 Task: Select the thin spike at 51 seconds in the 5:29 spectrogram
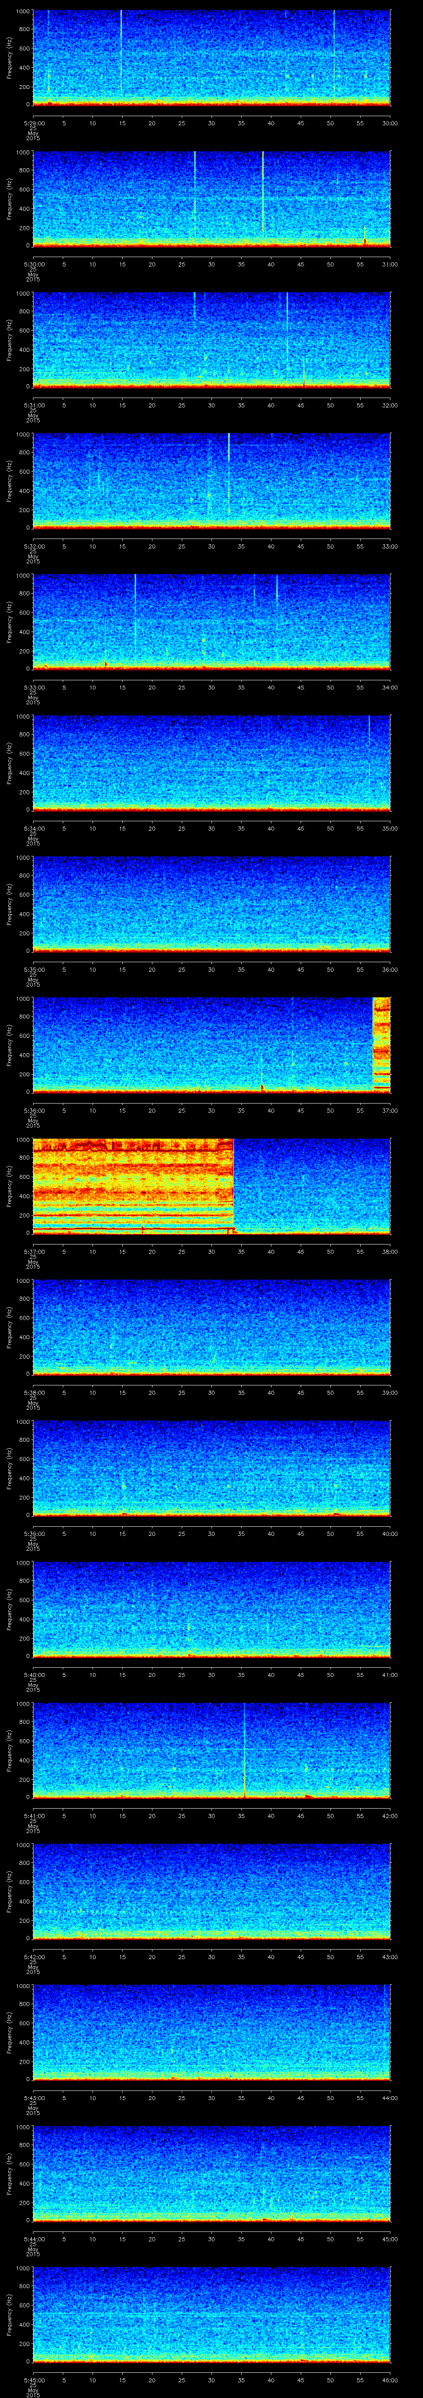[335, 47]
